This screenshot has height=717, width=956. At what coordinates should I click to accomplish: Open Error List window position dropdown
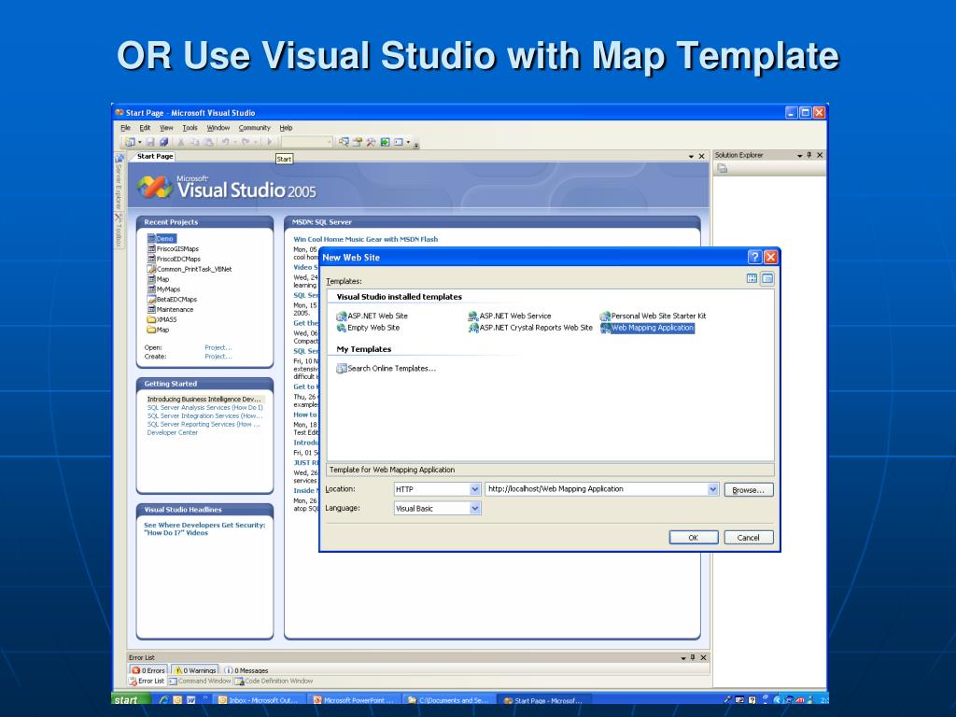click(682, 658)
